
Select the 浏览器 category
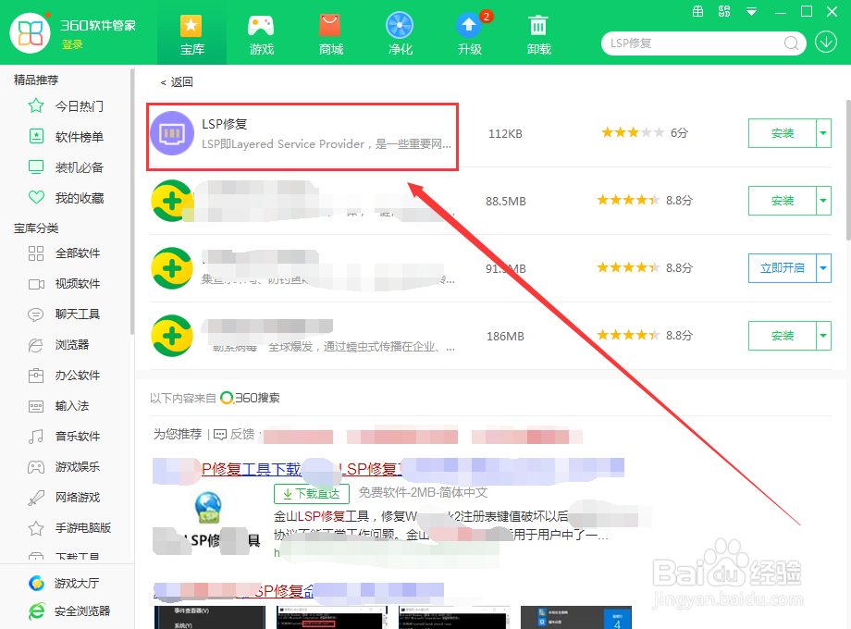pyautogui.click(x=71, y=345)
